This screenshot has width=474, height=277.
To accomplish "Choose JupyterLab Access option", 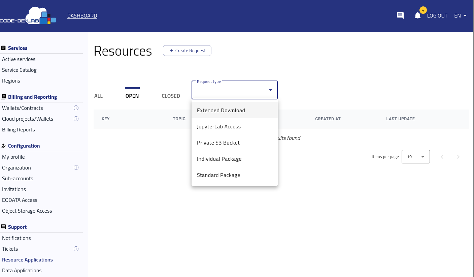I will [235, 127].
